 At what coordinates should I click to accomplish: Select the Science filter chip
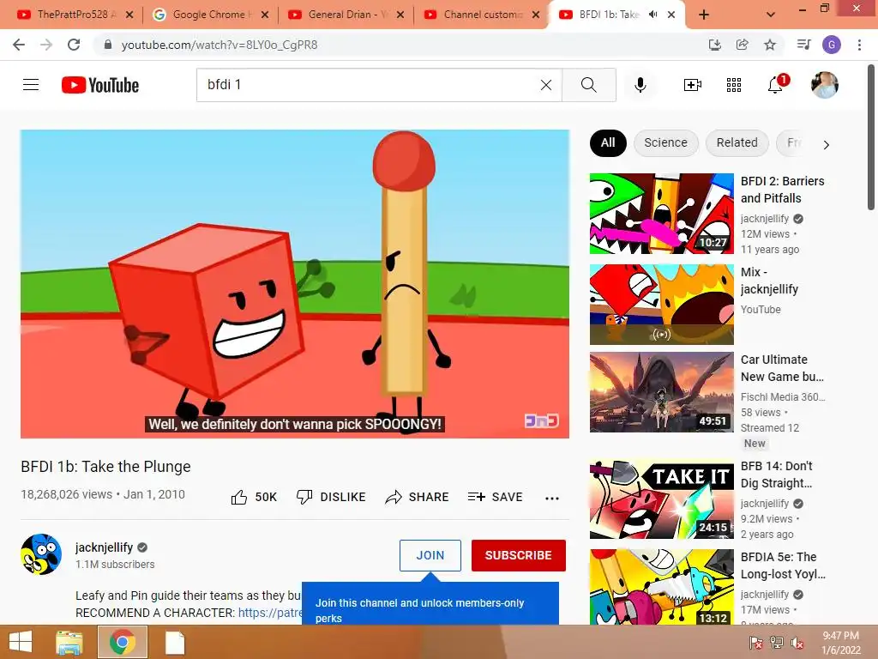click(665, 143)
